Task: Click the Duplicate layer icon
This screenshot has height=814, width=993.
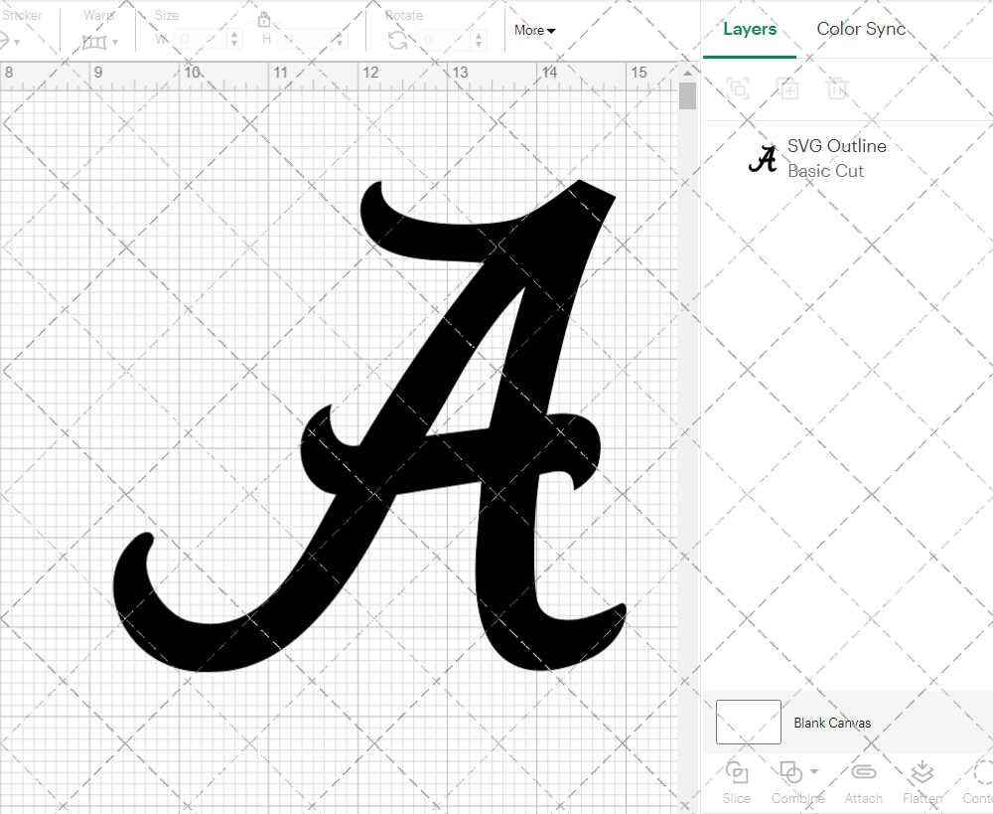Action: [x=788, y=88]
